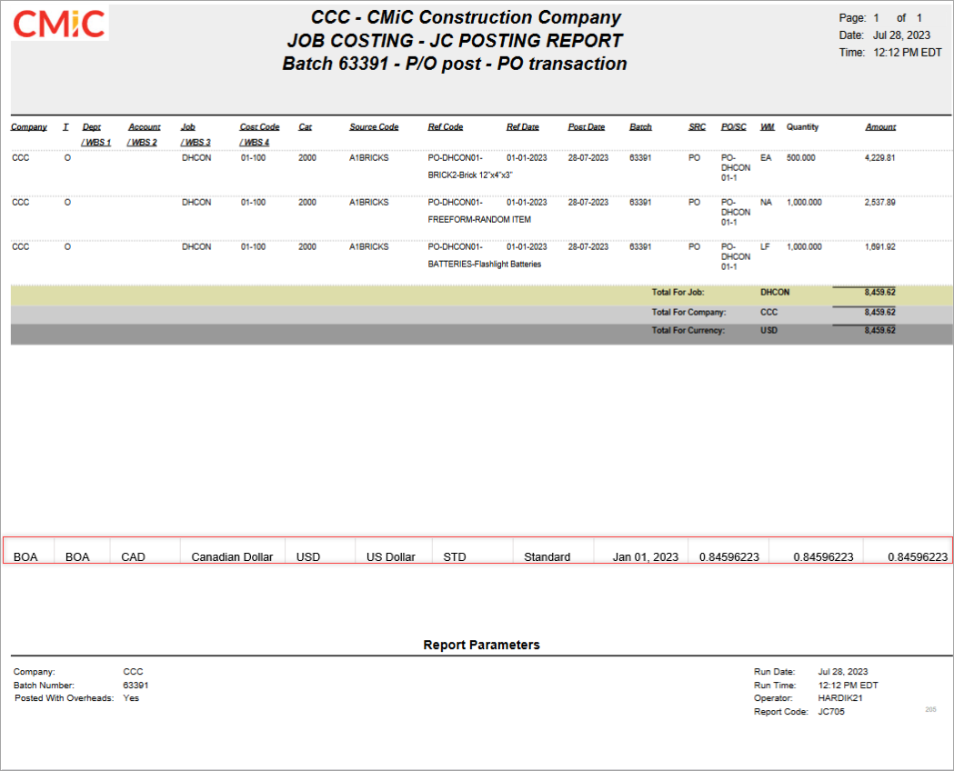Click the "Source Code" column header
This screenshot has width=954, height=771.
374,127
